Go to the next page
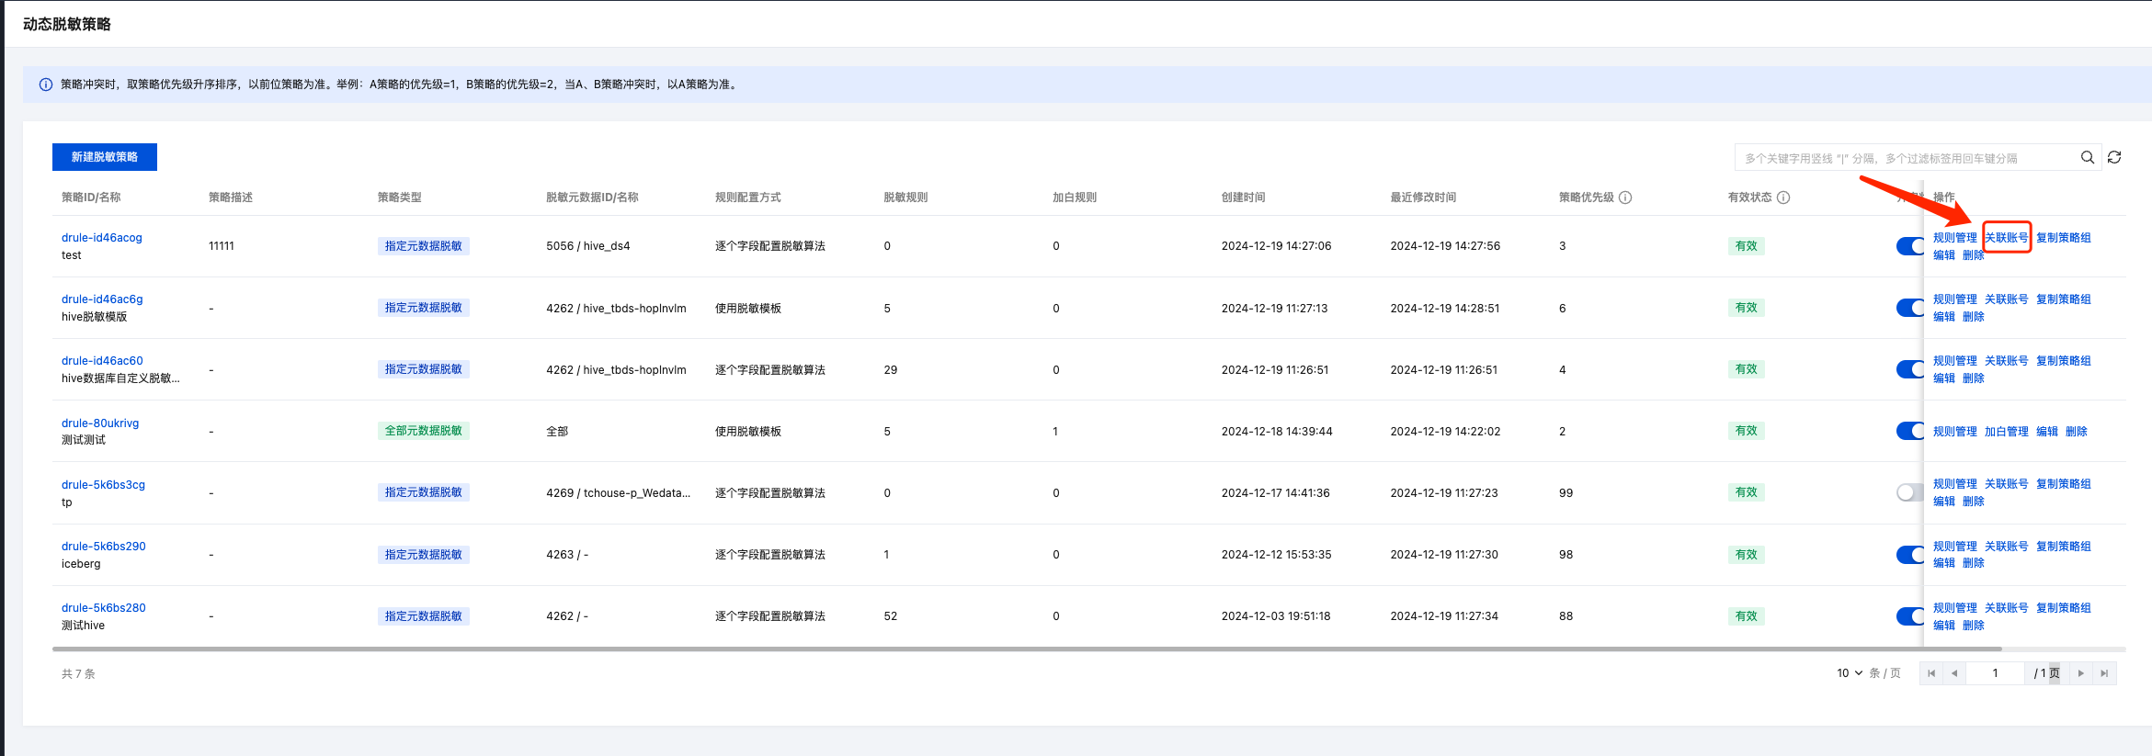 click(2081, 673)
